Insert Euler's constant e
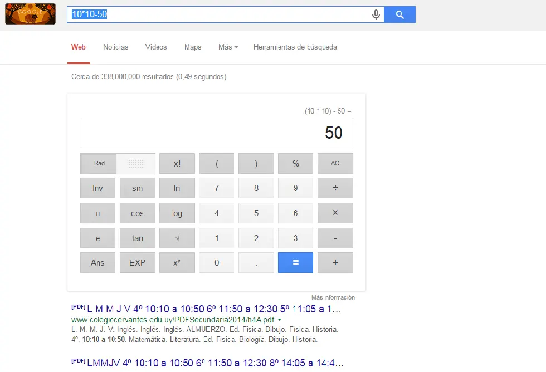546x372 pixels. 98,238
